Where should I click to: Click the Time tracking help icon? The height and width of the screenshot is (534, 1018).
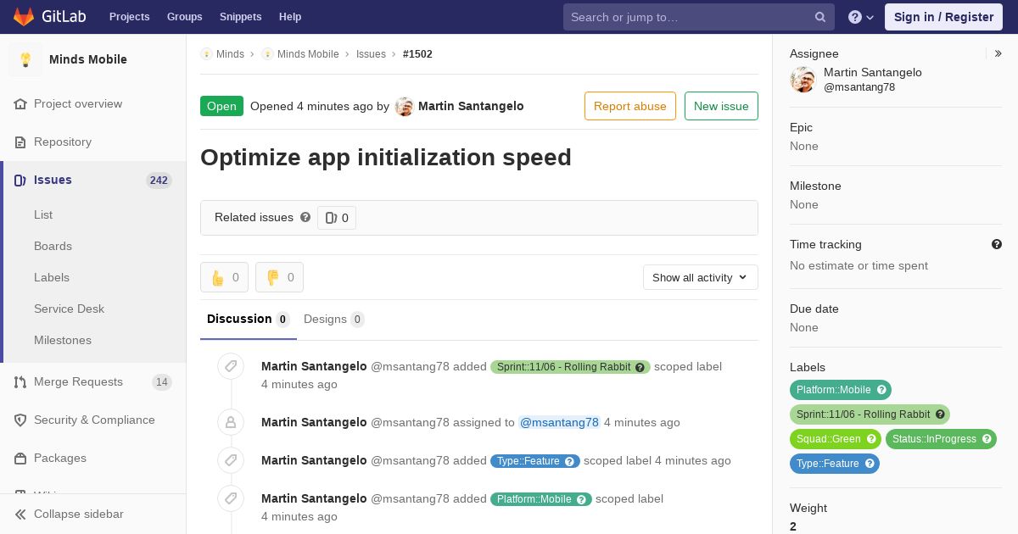[997, 244]
